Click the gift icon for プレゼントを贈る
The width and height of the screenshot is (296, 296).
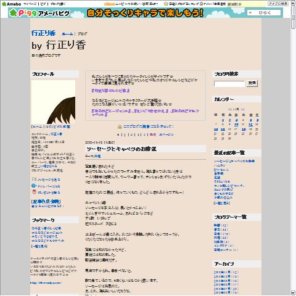(x=34, y=192)
